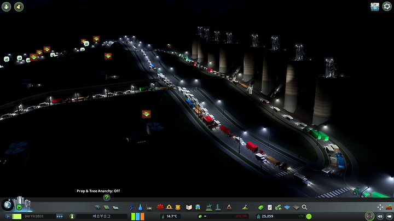
Task: Click the leftmost chat bubble notification
Action: coord(7,59)
